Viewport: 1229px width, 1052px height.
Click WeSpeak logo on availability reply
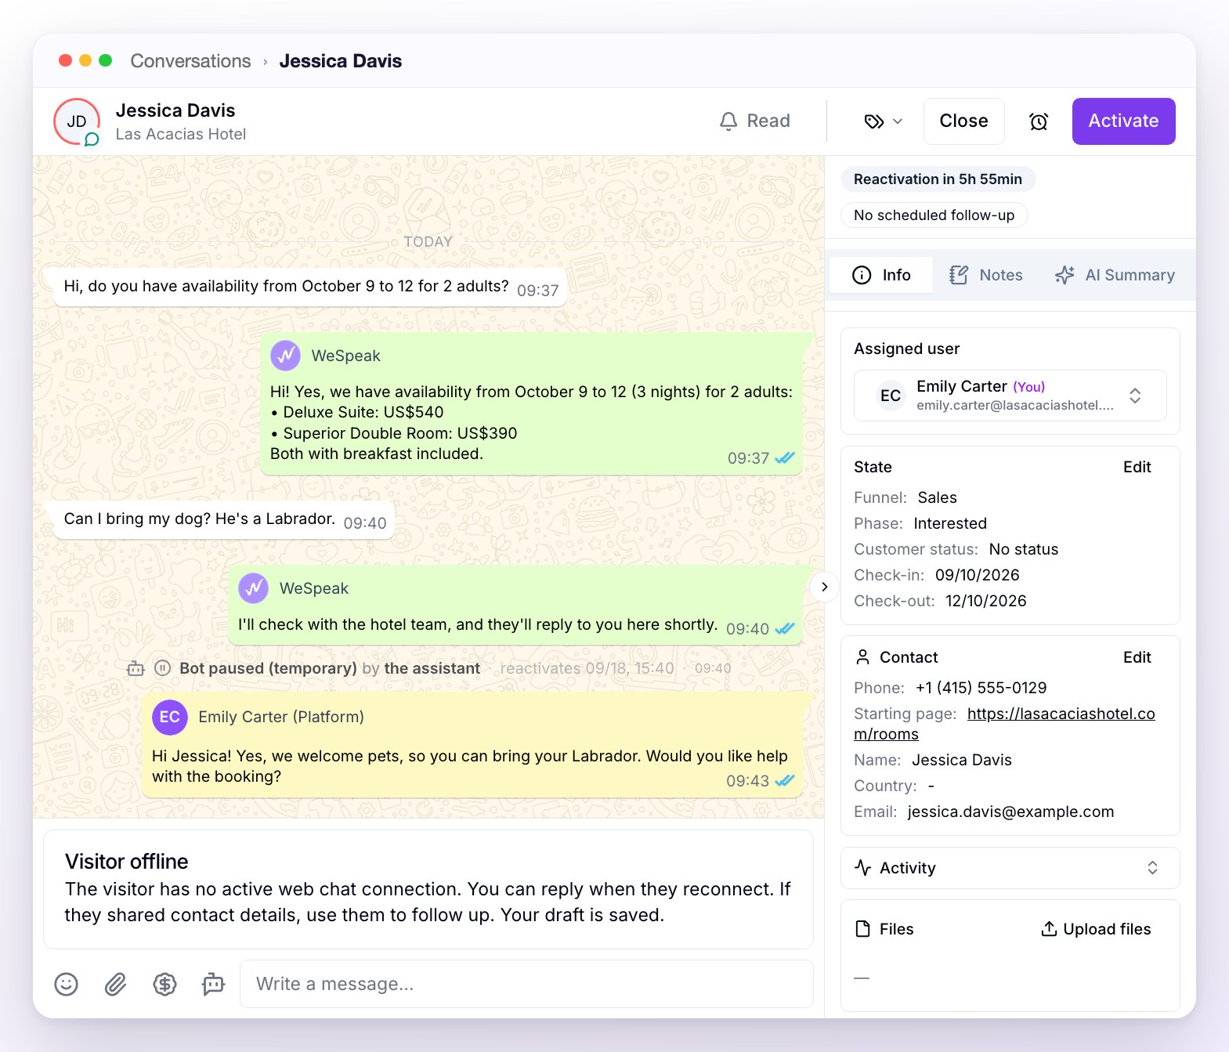[x=286, y=356]
